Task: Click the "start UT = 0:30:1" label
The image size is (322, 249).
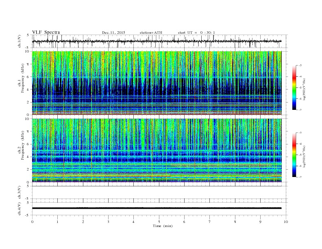Action: [196, 33]
